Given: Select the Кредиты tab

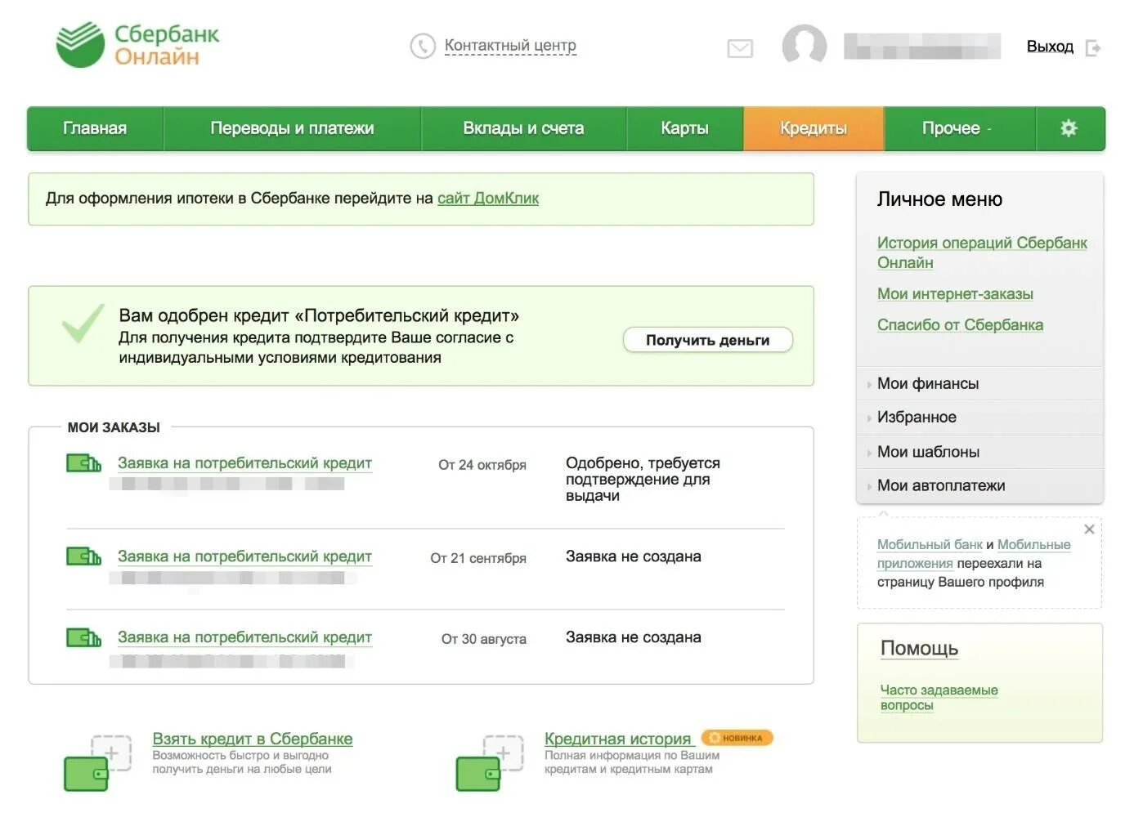Looking at the screenshot, I should click(x=814, y=128).
